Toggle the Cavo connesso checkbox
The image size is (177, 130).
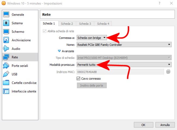(78, 78)
